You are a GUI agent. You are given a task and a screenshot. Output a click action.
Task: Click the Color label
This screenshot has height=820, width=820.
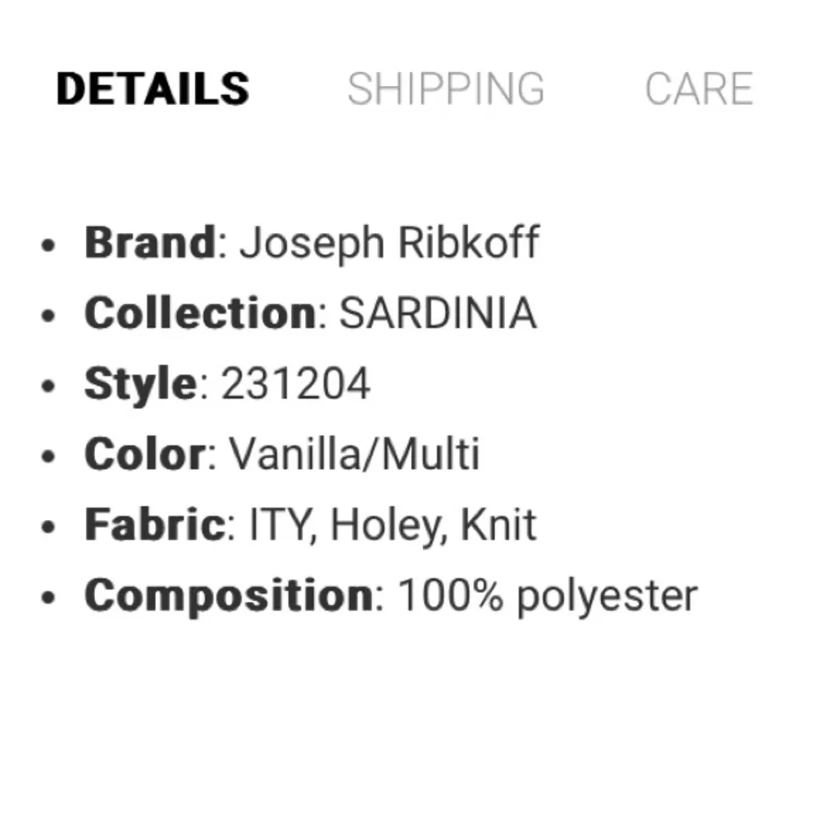pyautogui.click(x=142, y=453)
